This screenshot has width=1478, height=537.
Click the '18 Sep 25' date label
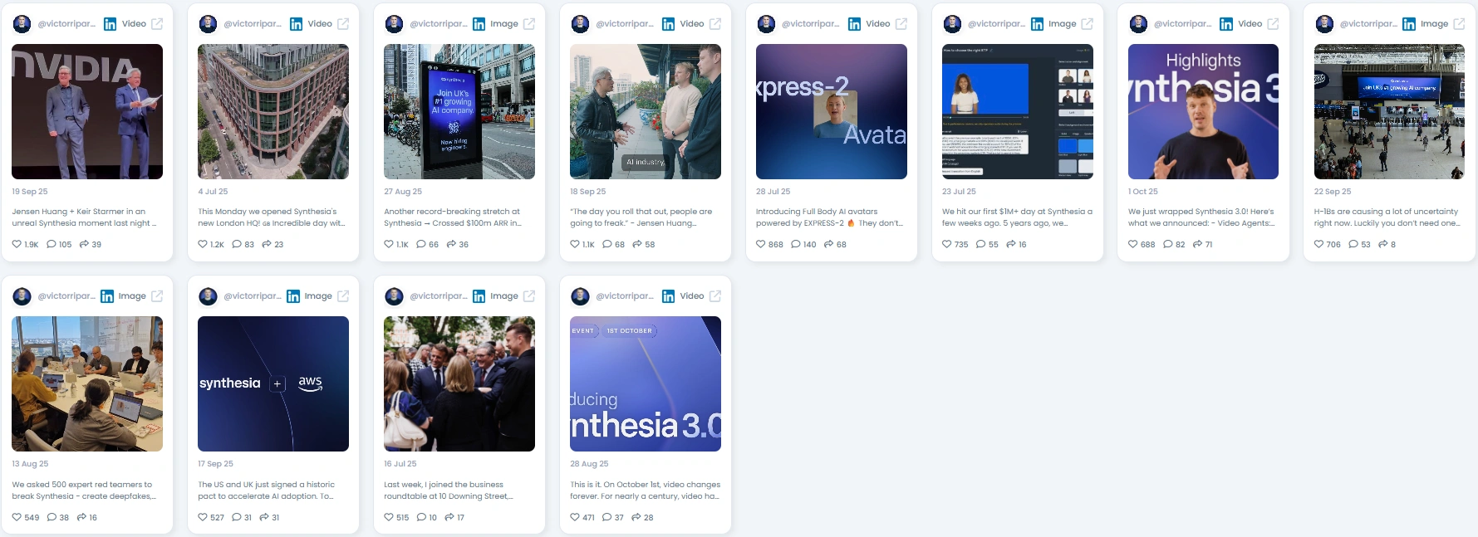(x=588, y=192)
